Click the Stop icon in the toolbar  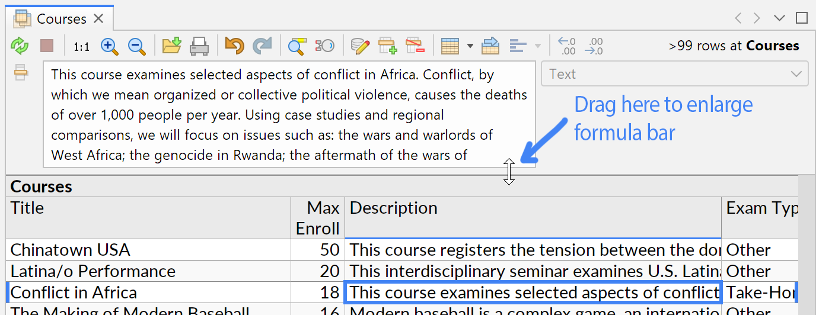47,46
